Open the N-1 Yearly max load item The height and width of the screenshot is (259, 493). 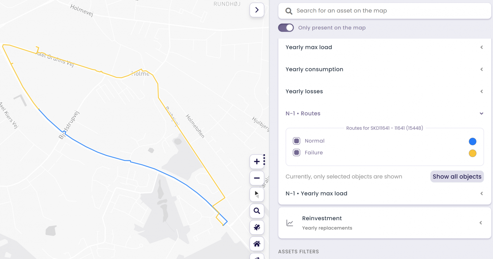pyautogui.click(x=385, y=194)
